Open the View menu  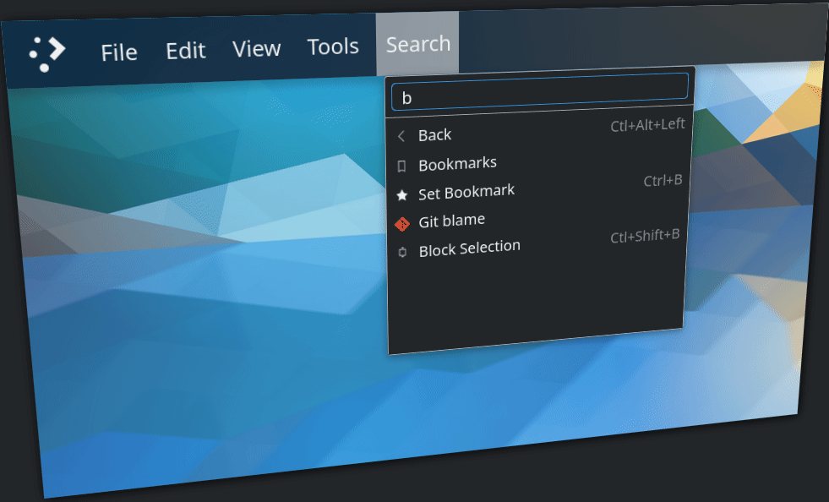256,48
